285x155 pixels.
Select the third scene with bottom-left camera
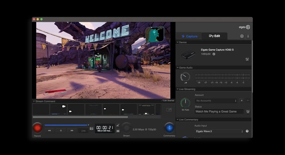click(76, 109)
